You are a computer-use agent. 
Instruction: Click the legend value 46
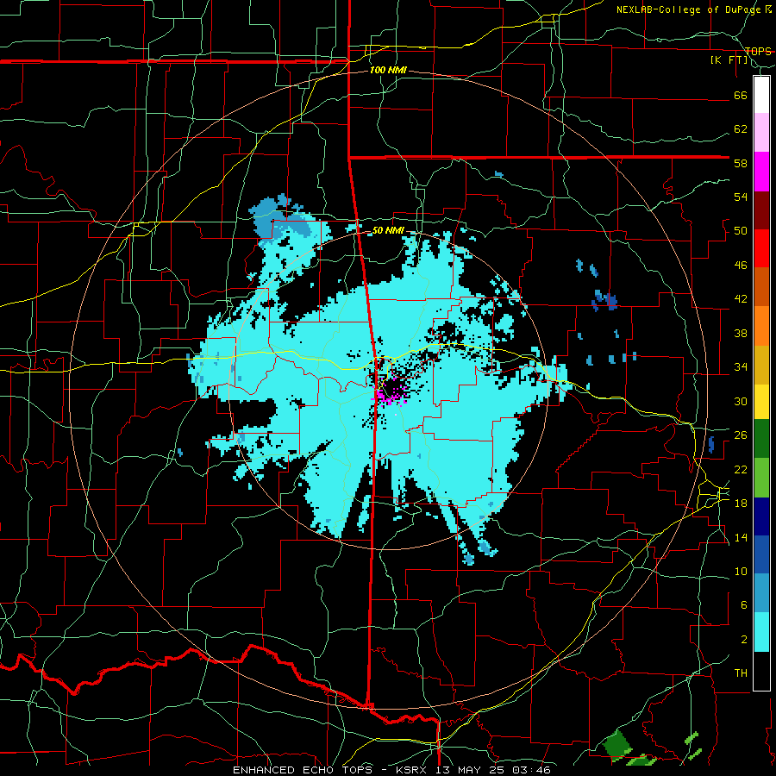(741, 266)
